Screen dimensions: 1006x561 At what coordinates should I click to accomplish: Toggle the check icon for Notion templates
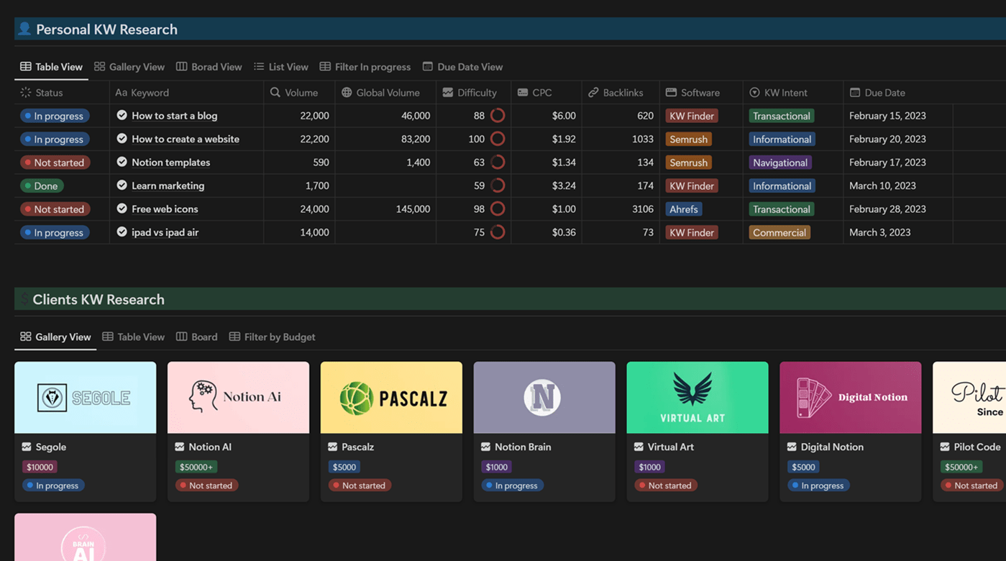click(122, 162)
